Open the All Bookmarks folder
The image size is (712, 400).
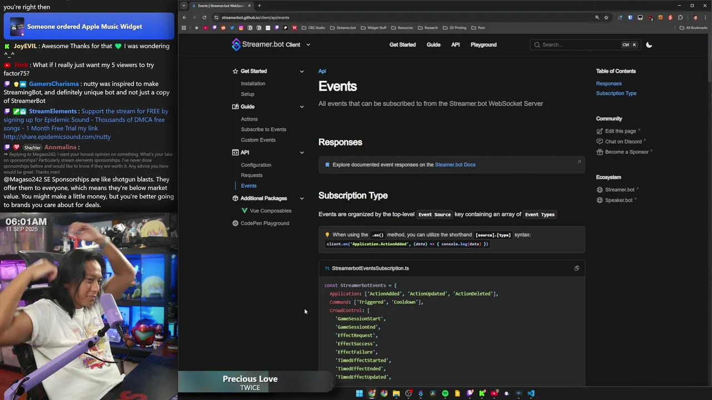pyautogui.click(x=693, y=28)
